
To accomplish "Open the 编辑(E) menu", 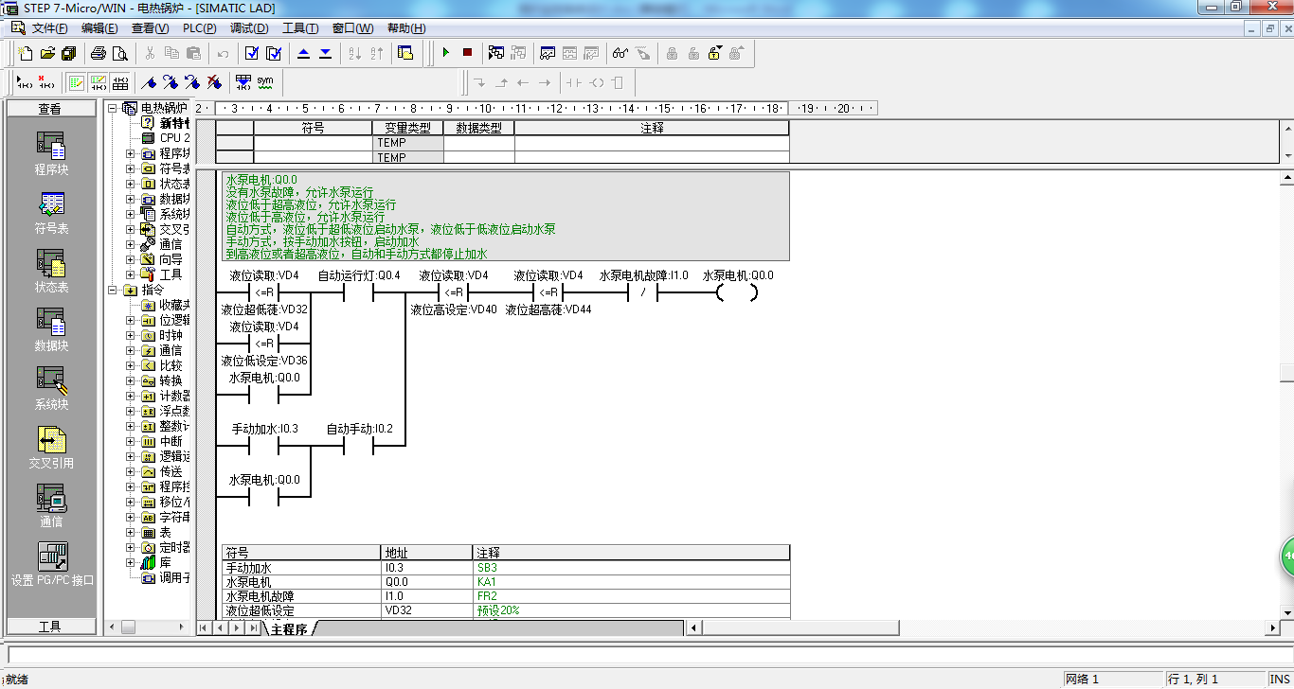I will click(99, 28).
